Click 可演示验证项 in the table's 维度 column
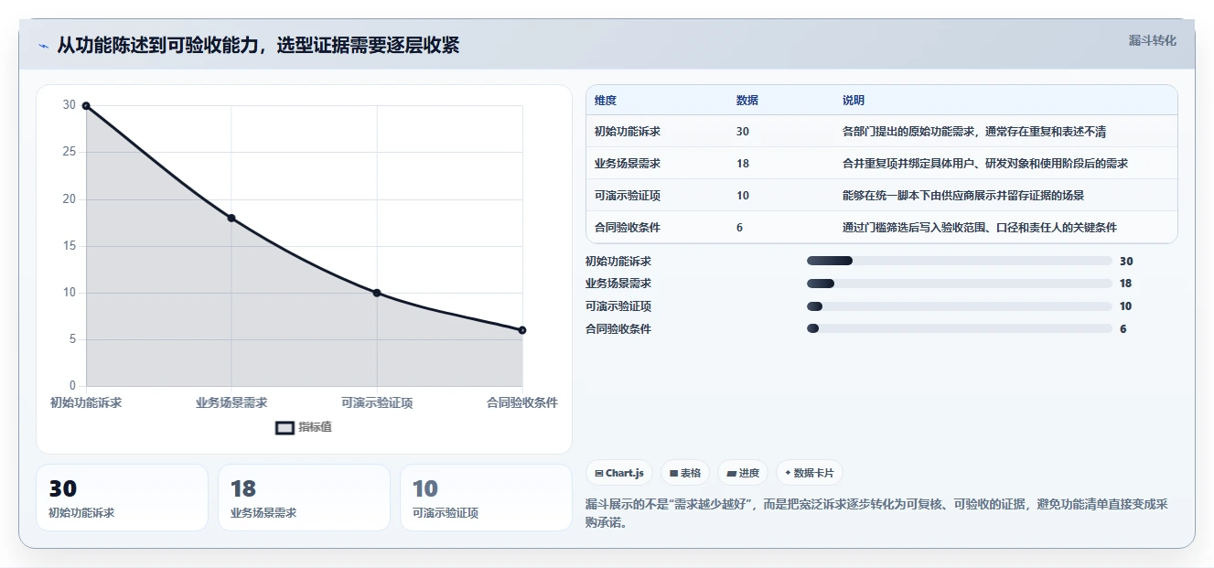This screenshot has width=1214, height=568. coord(628,196)
